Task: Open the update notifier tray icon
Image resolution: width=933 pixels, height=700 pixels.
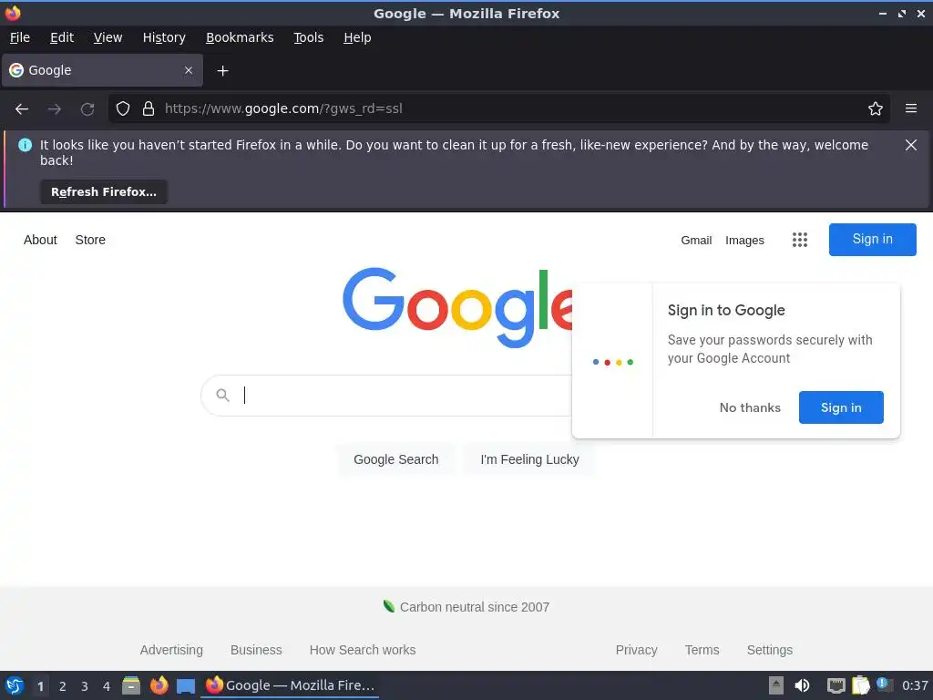Action: 884,685
